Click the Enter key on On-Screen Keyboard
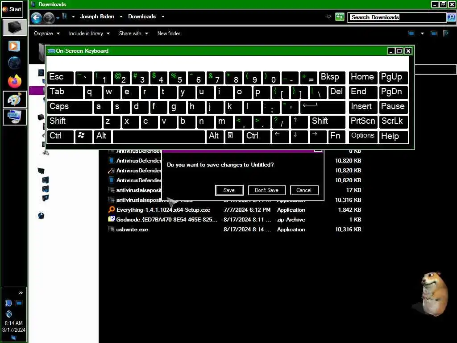 (323, 106)
